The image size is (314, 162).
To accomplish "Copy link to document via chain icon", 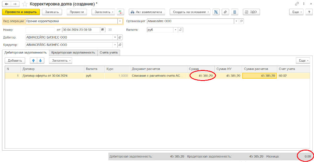I will (x=297, y=4).
